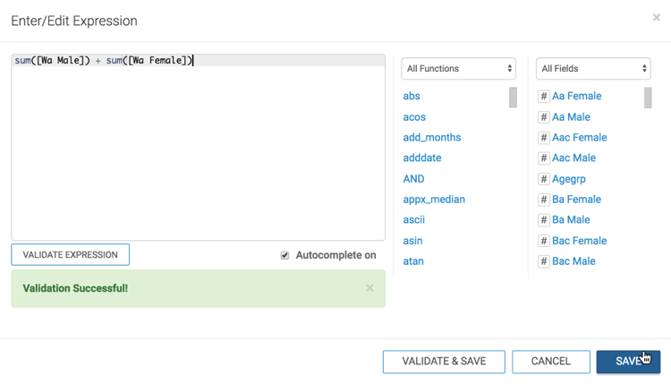The width and height of the screenshot is (671, 384).
Task: Click the Validate & Save button
Action: click(x=444, y=362)
